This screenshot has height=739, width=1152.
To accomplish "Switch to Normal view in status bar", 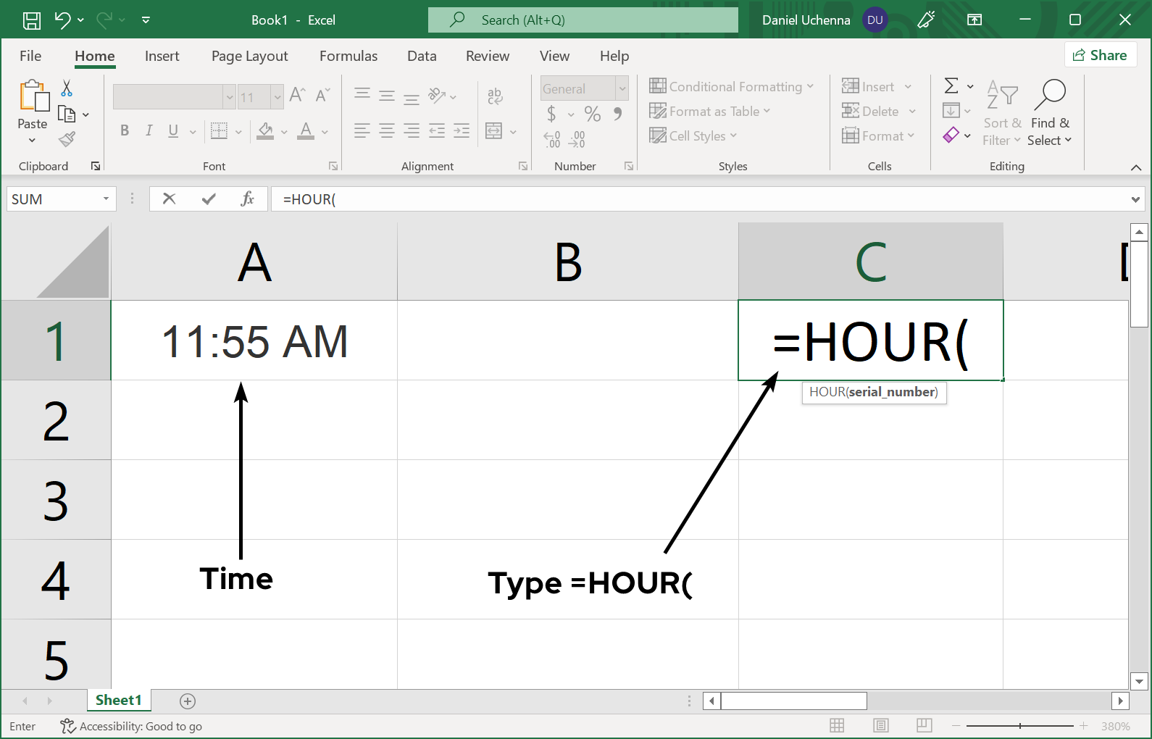I will pos(837,726).
